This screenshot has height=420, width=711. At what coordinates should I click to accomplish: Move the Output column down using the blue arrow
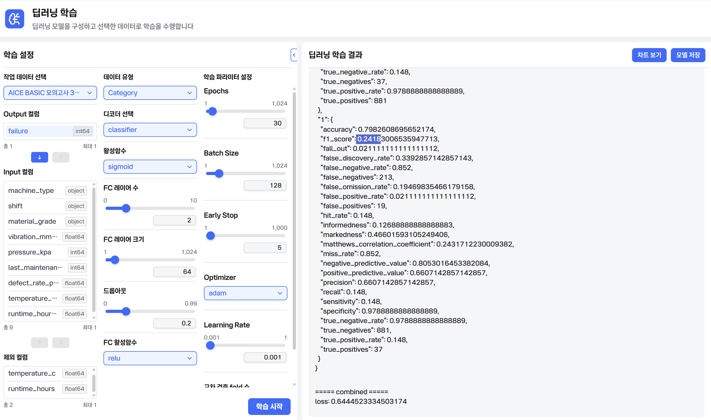[x=39, y=157]
